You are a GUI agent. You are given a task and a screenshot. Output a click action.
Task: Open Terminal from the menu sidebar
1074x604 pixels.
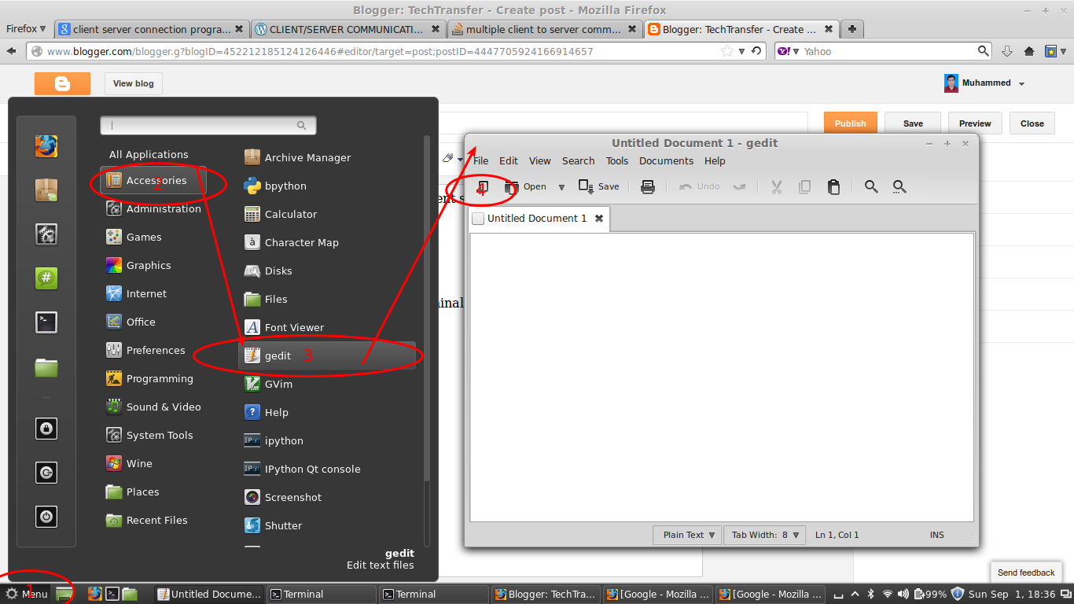(x=46, y=322)
